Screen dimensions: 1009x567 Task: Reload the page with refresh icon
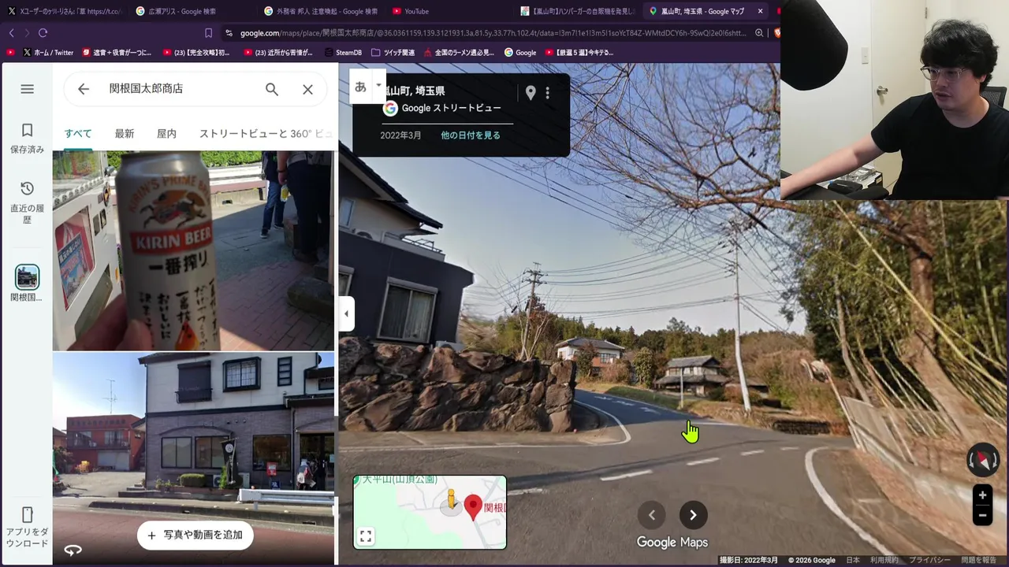click(43, 33)
